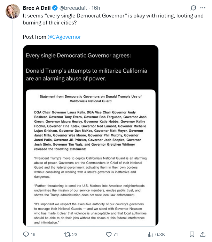Click the 6.3K view count
Image resolution: width=212 pixels, height=242 pixels.
[160, 234]
